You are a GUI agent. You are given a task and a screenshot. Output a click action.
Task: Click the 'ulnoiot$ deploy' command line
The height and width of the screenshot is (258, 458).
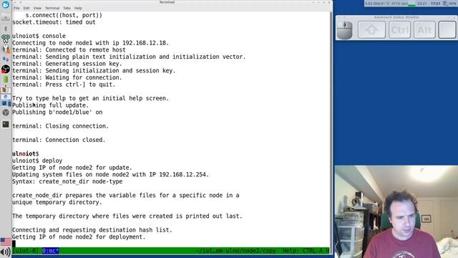[x=37, y=161]
